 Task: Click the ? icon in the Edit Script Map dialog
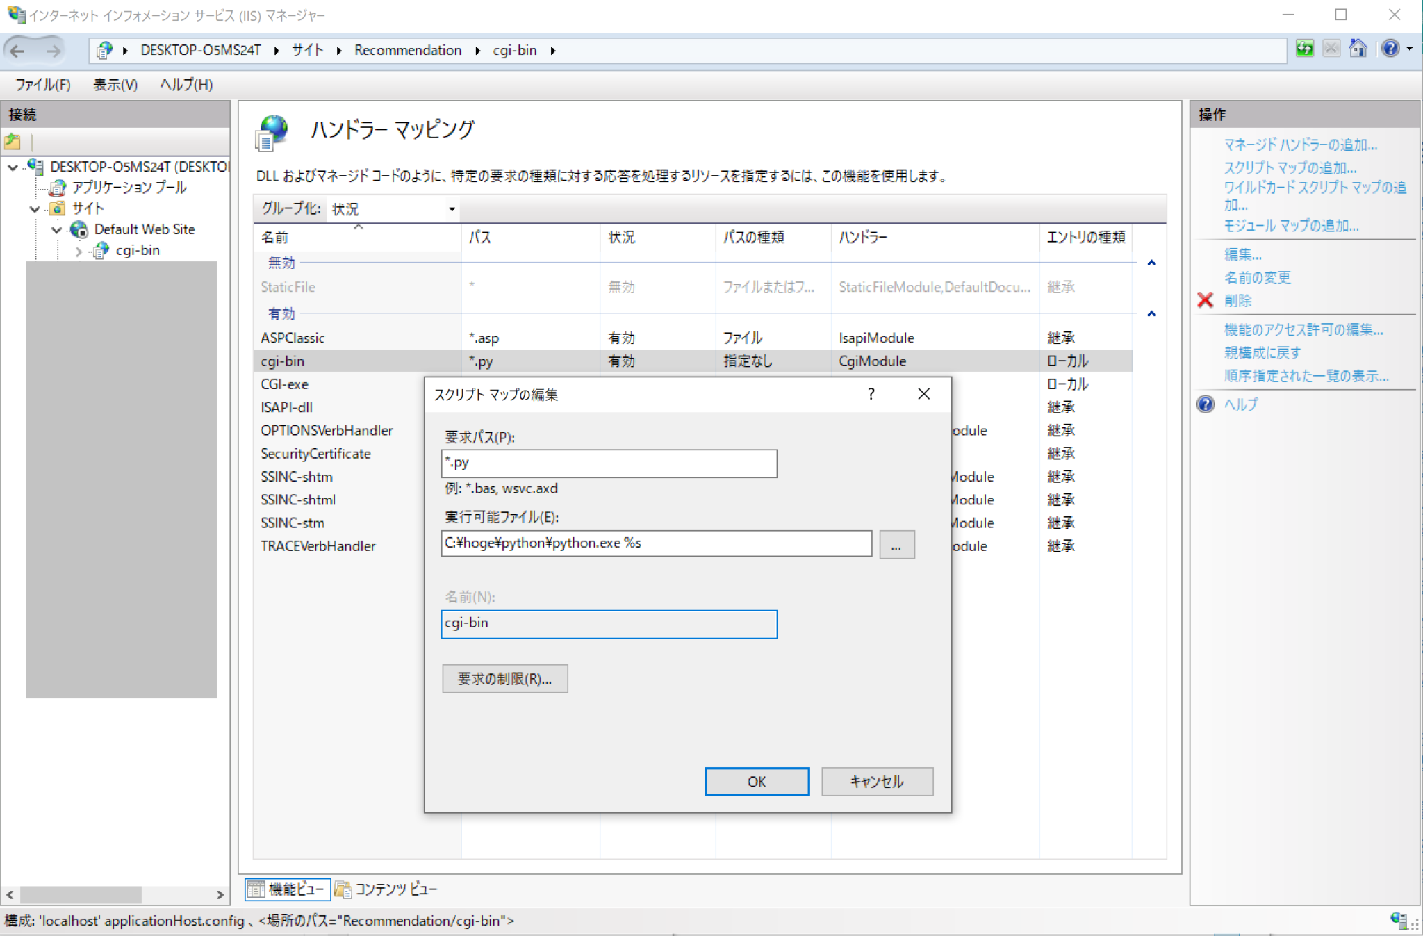[x=871, y=394]
